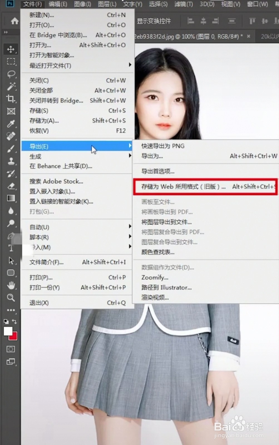
Task: Choose 快速导出为 PNG
Action: point(206,146)
